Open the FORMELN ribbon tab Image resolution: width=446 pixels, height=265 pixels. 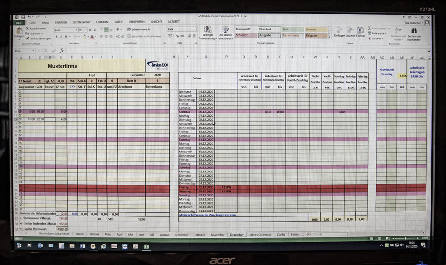point(102,22)
